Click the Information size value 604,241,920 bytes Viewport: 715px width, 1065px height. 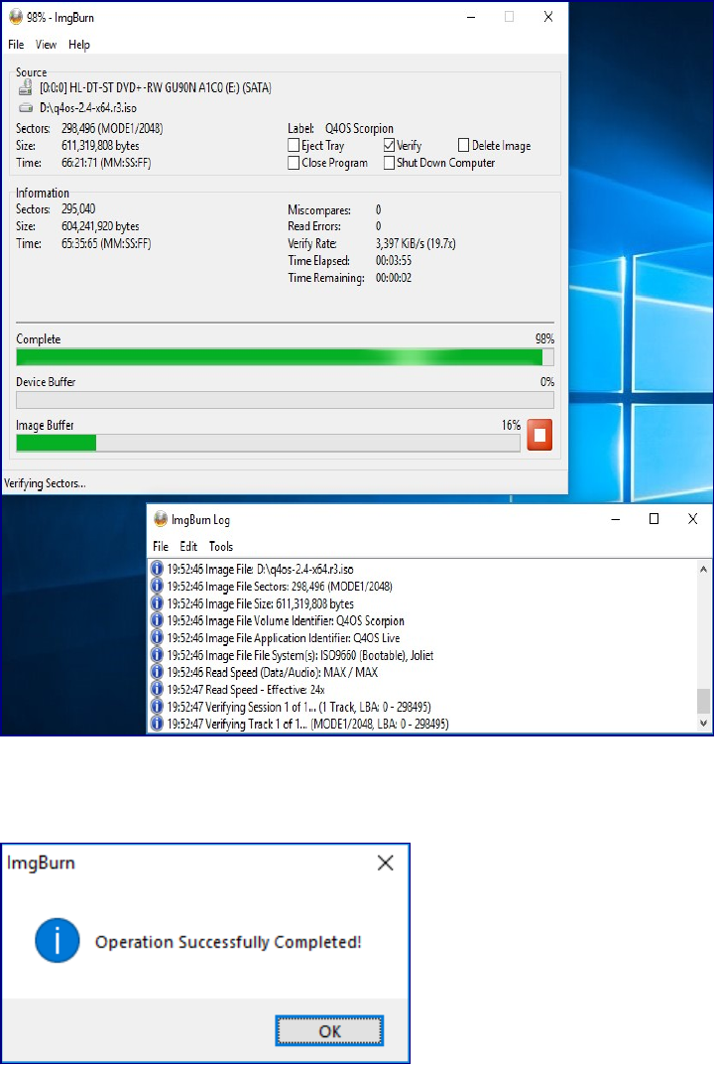coord(100,226)
